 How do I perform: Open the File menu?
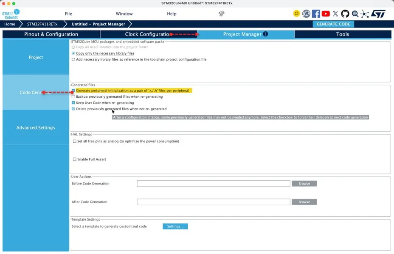coord(68,14)
